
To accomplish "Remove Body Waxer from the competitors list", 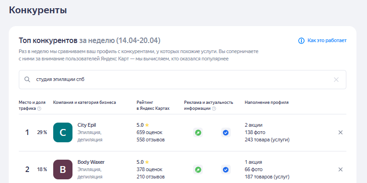I will (x=340, y=169).
